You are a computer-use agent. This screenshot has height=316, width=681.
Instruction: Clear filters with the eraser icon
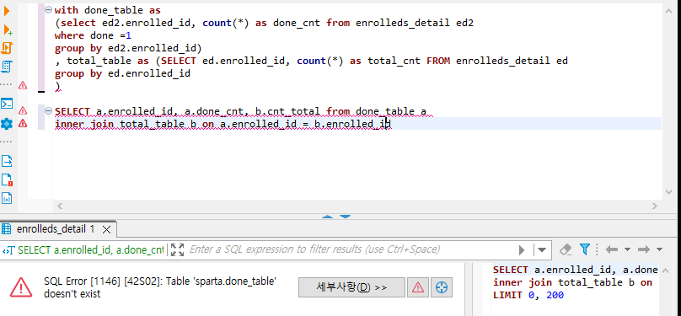tap(565, 249)
